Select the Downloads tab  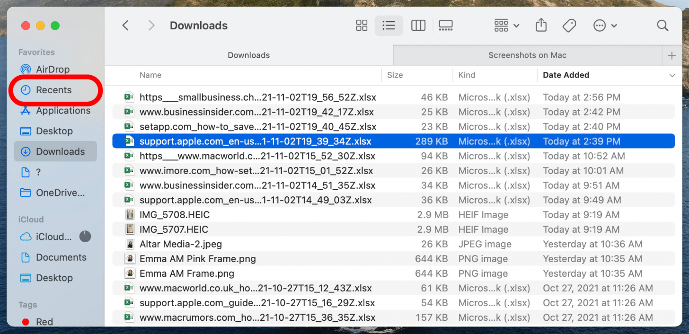(x=249, y=55)
